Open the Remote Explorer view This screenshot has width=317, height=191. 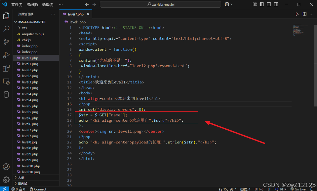coord(6,81)
